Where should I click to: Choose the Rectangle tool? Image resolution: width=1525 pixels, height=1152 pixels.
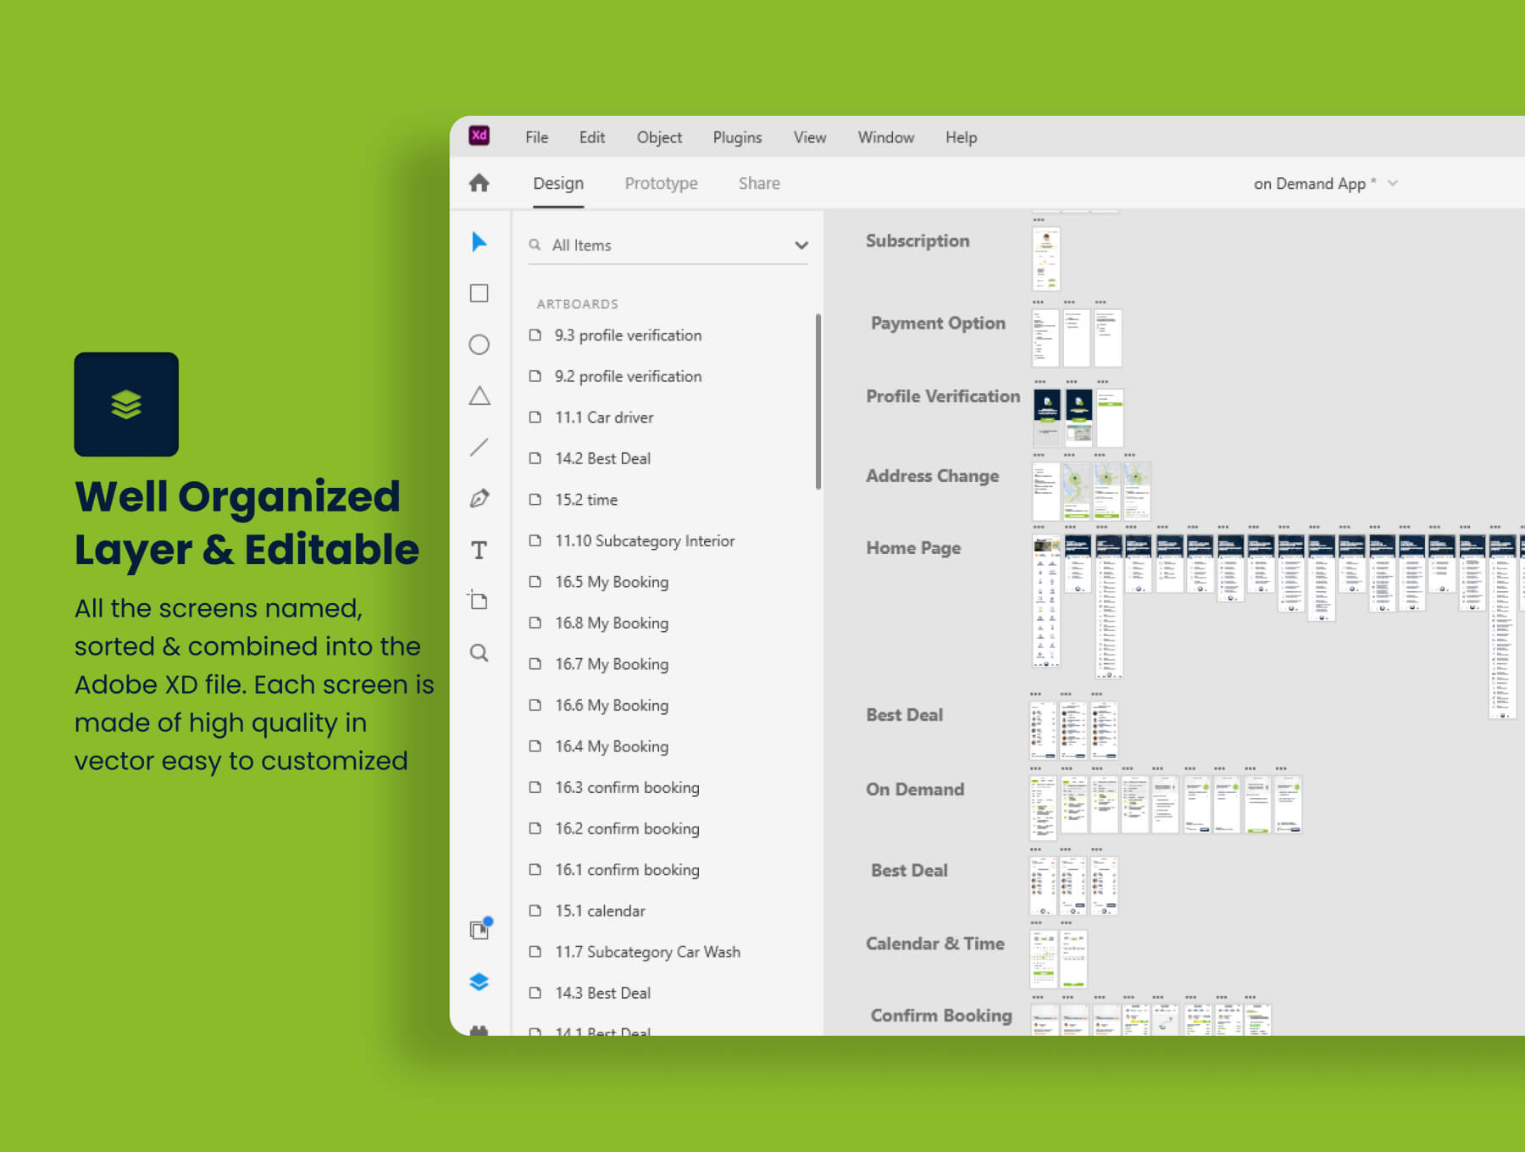[479, 293]
